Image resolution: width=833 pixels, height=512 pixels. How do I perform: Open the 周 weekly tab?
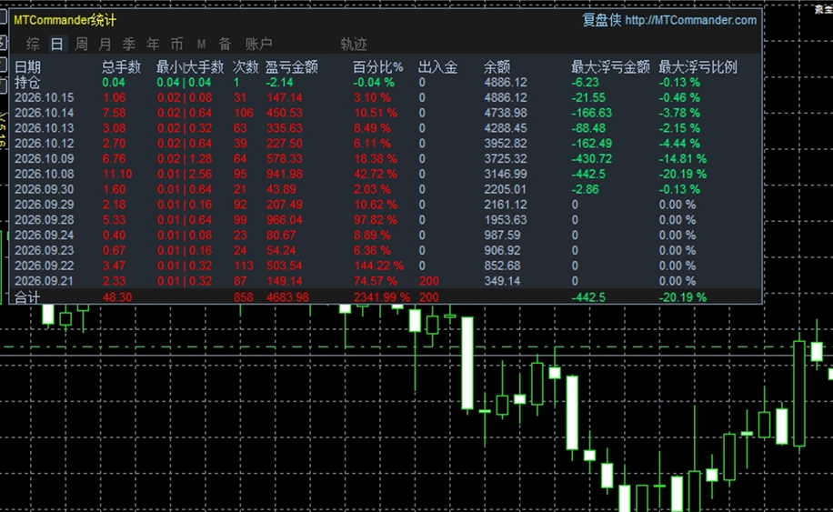(81, 44)
